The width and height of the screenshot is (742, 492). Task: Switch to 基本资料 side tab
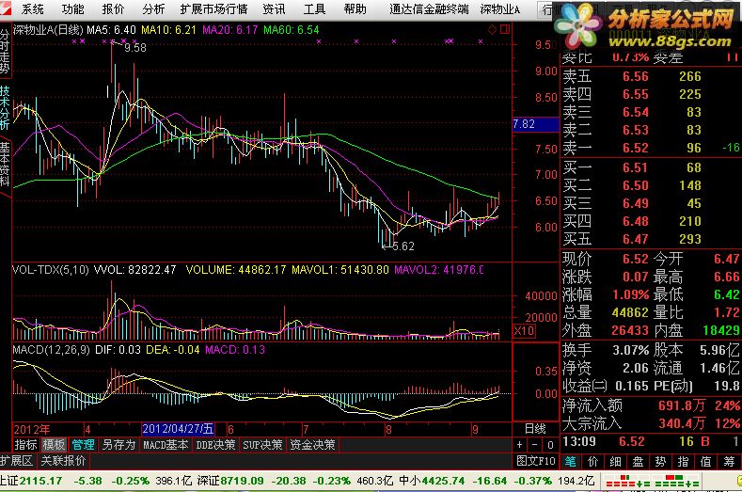tap(5, 164)
